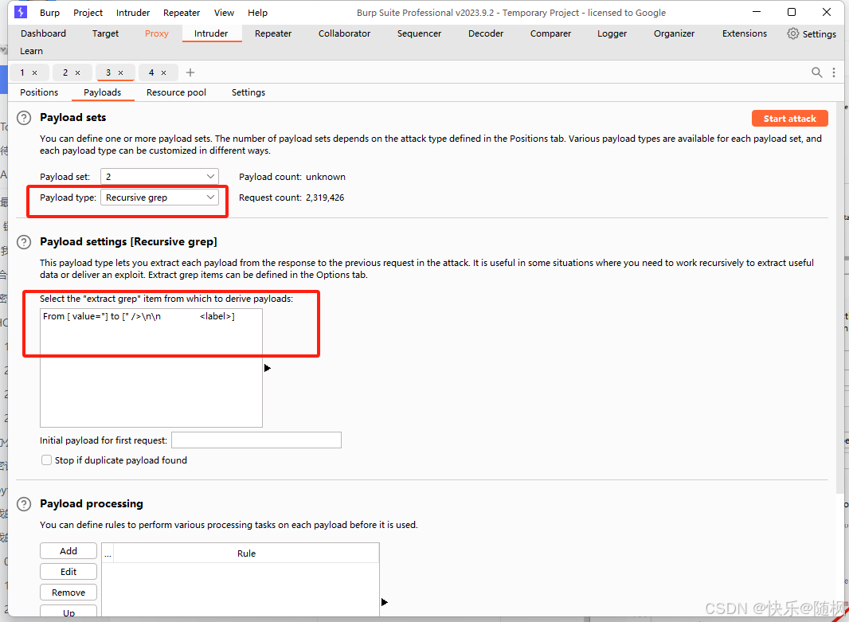
Task: Click the Start attack button
Action: pos(789,119)
